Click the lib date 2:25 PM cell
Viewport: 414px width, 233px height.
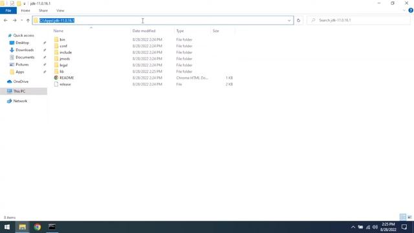[x=147, y=72]
